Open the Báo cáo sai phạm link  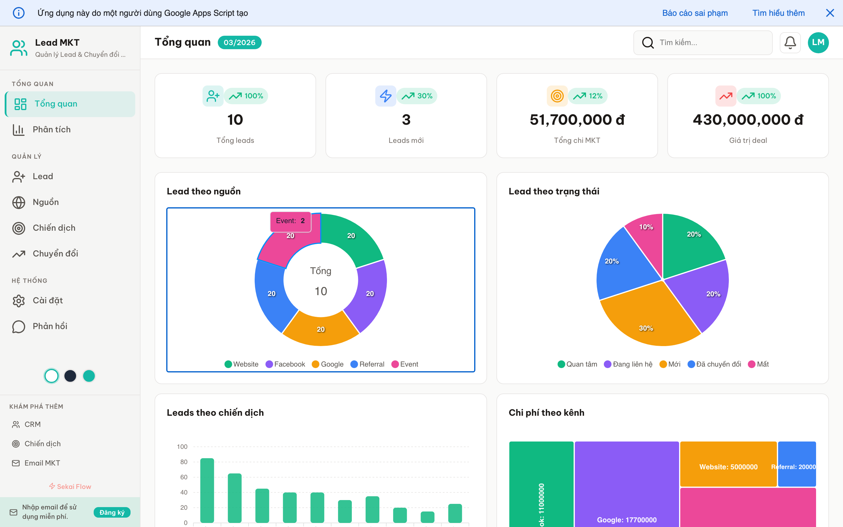pos(695,13)
